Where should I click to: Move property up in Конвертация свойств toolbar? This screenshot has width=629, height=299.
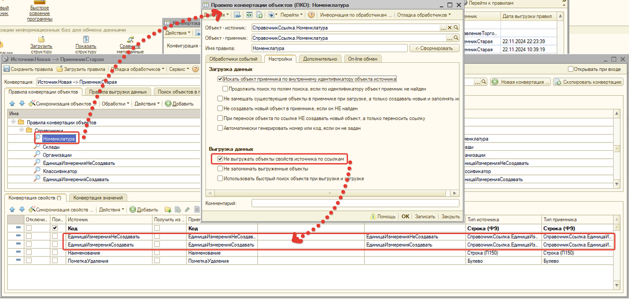pos(12,209)
